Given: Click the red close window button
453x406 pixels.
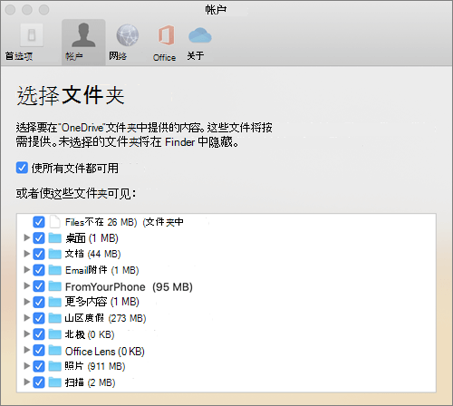Looking at the screenshot, I should point(10,10).
